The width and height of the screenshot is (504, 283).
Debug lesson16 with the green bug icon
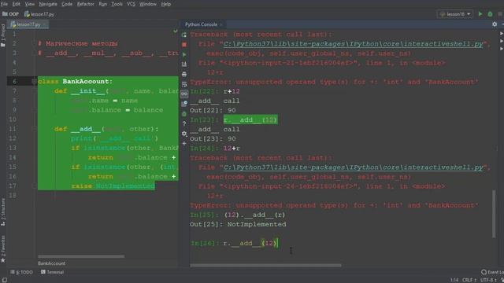(x=490, y=14)
